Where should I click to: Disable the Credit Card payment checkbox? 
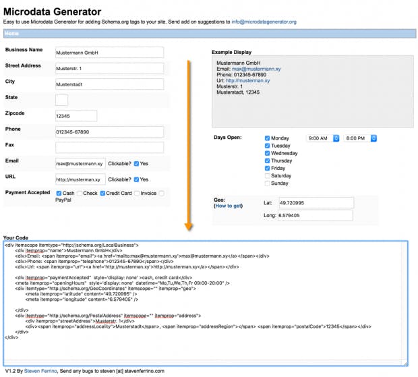[x=102, y=193]
